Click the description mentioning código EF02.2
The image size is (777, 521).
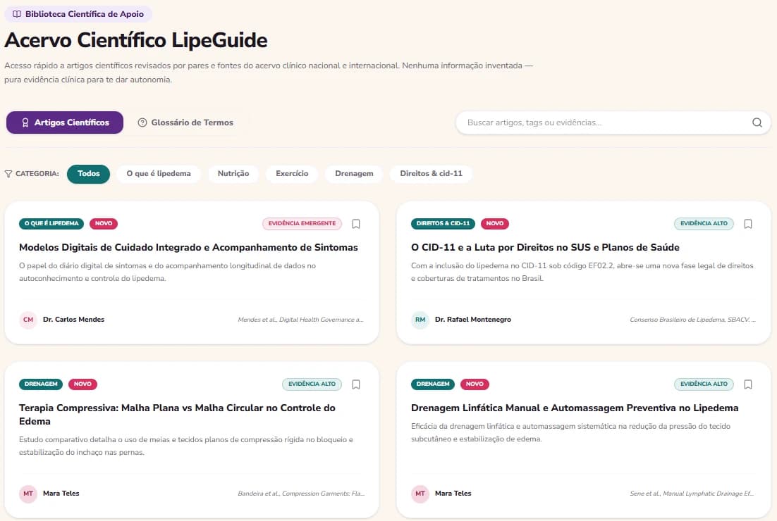[x=582, y=272]
